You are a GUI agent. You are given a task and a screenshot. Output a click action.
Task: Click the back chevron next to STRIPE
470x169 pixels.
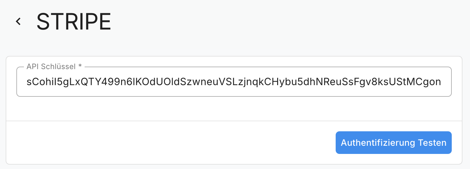[19, 21]
